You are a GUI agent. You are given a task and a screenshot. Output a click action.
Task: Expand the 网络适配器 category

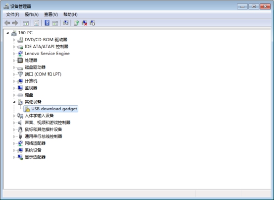point(14,143)
